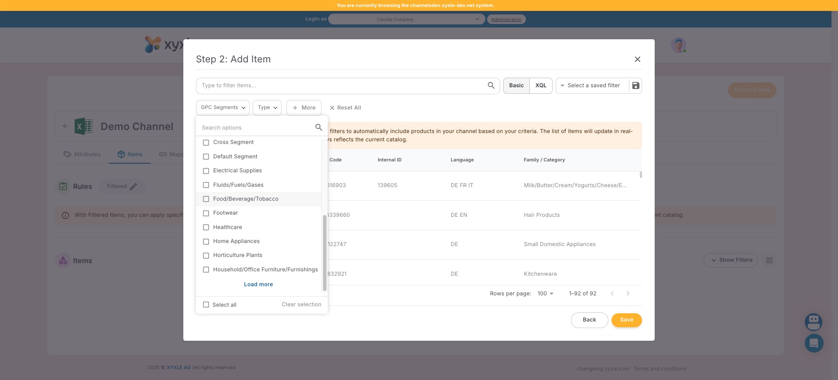Click the Load more link
Image resolution: width=838 pixels, height=380 pixels.
[258, 284]
